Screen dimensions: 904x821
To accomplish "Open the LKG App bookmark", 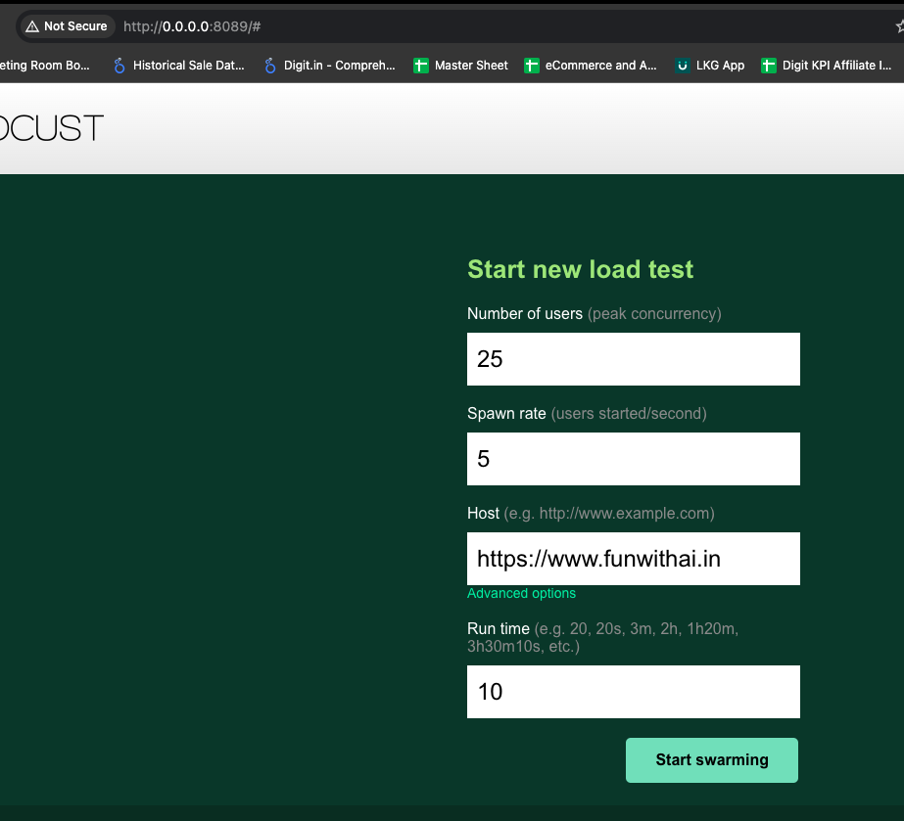I will click(709, 66).
